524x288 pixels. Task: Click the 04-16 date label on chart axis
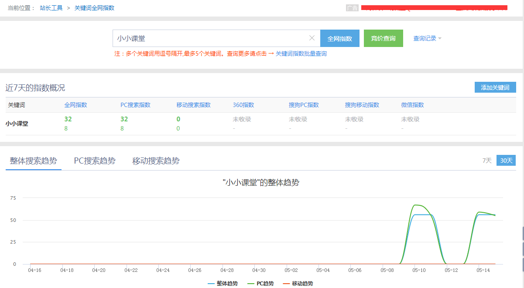point(34,270)
